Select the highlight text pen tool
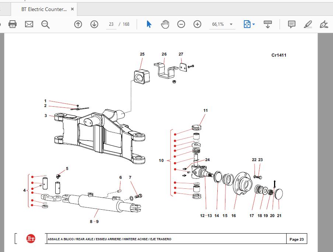 coord(308,24)
